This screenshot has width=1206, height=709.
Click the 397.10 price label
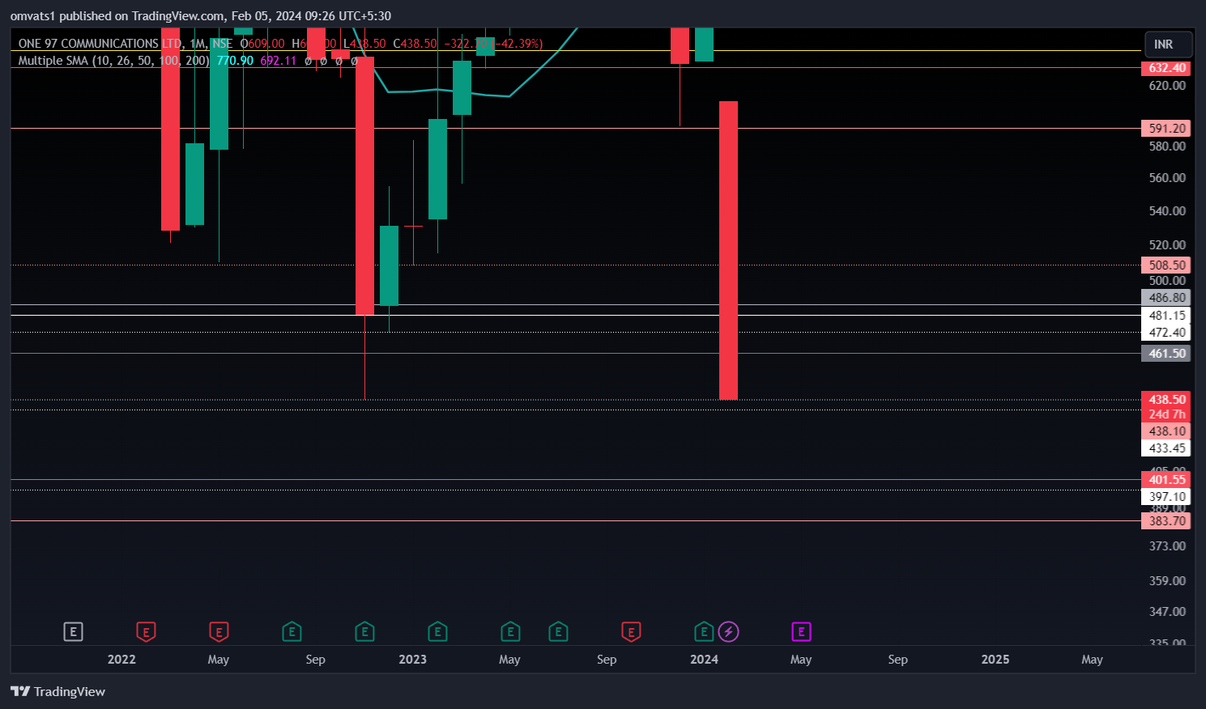(1166, 497)
